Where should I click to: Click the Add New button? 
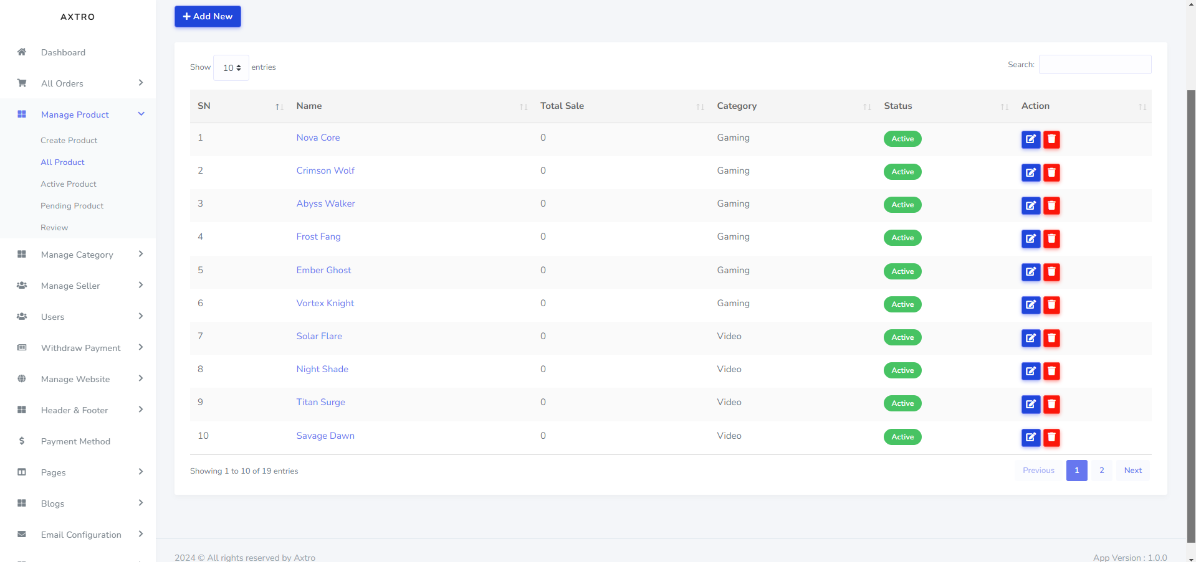pyautogui.click(x=208, y=17)
